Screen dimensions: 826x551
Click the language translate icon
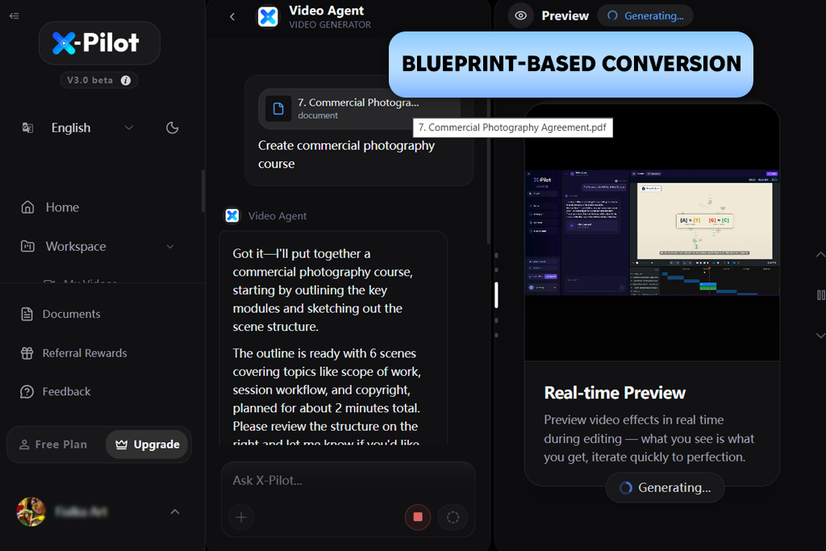(x=27, y=127)
